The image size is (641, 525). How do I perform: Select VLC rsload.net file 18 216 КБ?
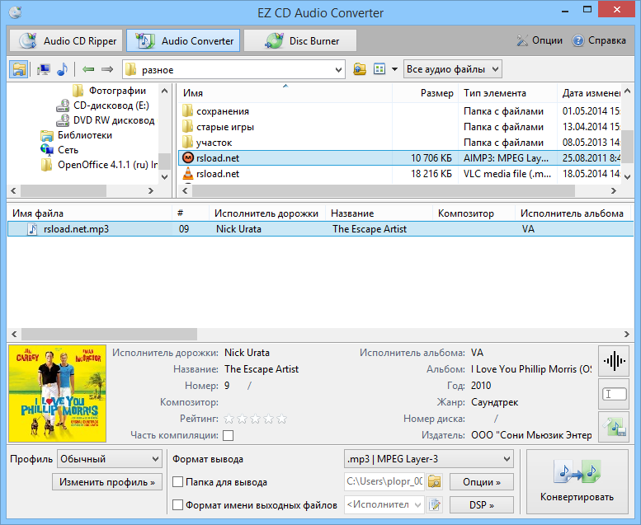399,174
